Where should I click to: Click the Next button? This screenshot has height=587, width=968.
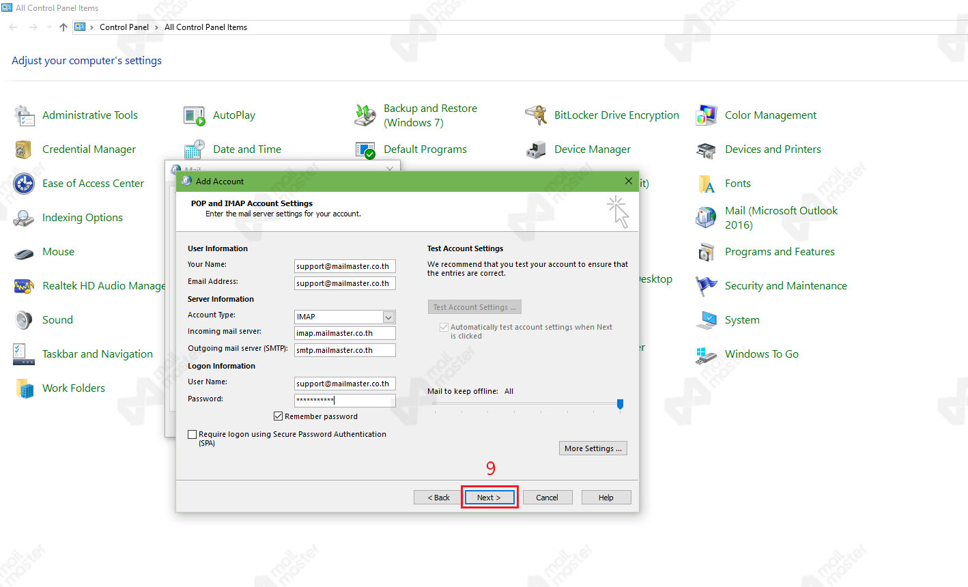(x=489, y=498)
